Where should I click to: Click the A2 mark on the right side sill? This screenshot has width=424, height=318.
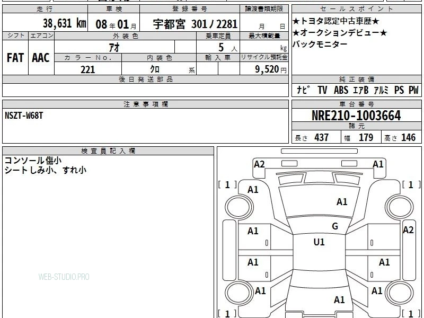pyautogui.click(x=408, y=230)
